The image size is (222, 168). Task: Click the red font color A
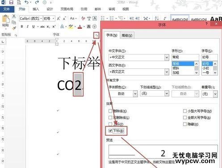(x=80, y=27)
